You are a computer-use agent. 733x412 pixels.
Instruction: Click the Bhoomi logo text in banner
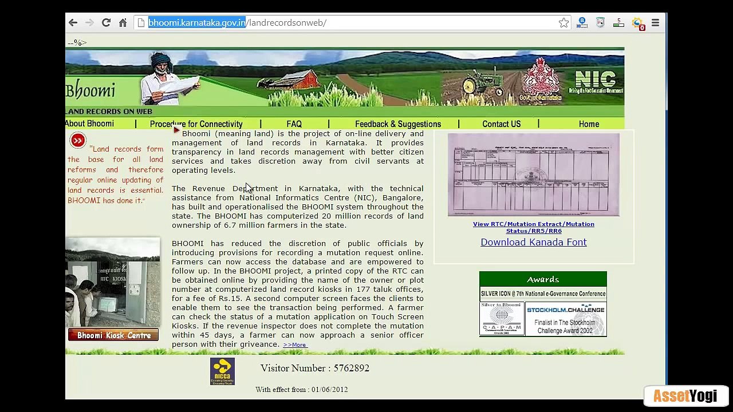point(90,90)
